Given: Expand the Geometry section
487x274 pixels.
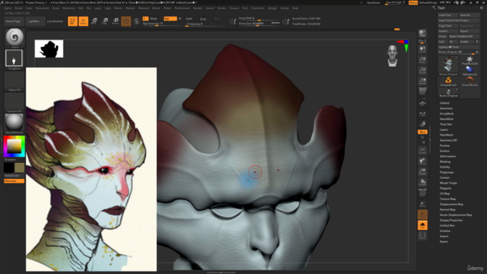Looking at the screenshot, I should [x=446, y=108].
